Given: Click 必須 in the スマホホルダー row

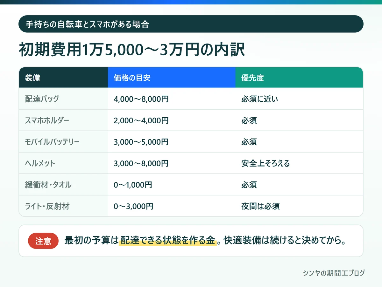Looking at the screenshot, I should [x=249, y=120].
